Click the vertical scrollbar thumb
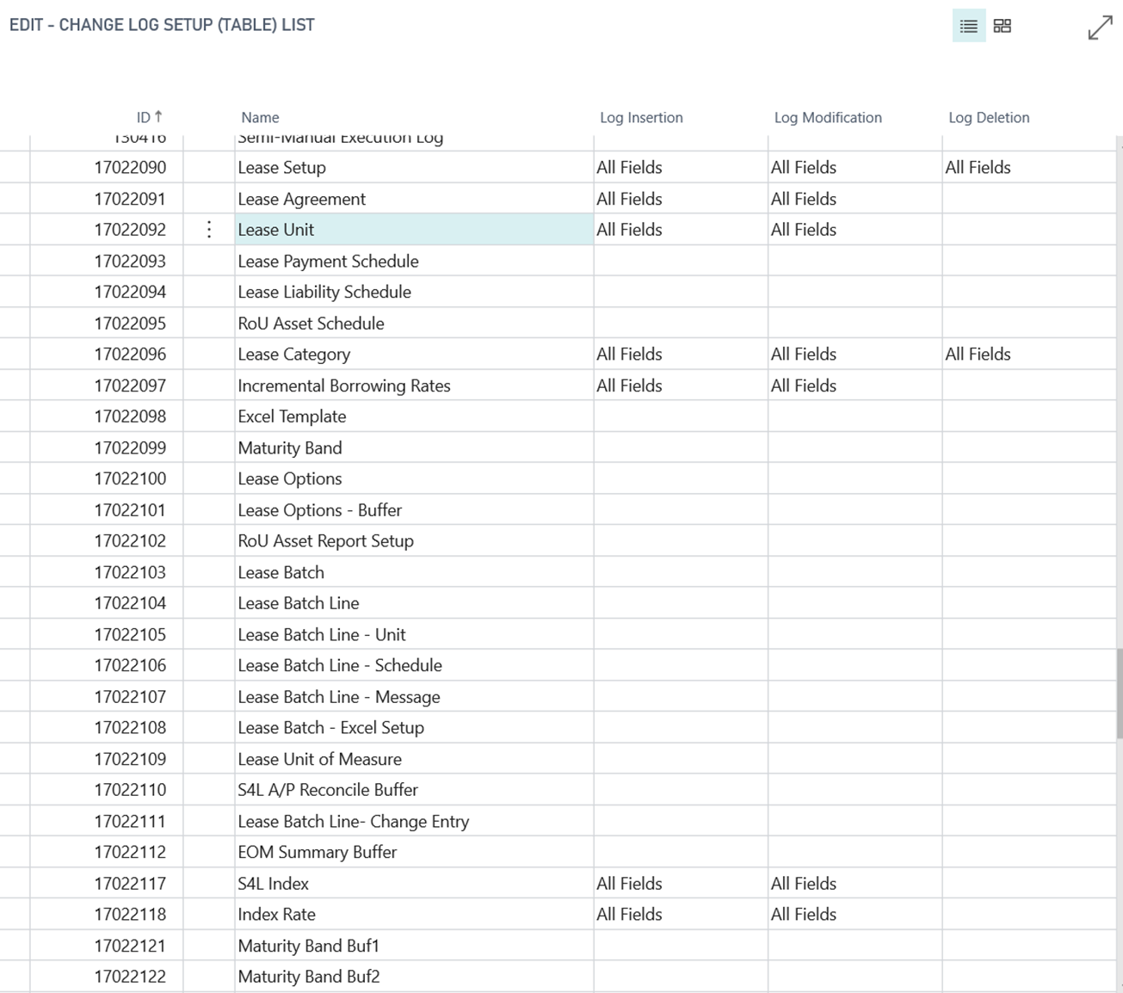The height and width of the screenshot is (993, 1123). [1120, 694]
